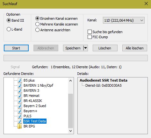
Task: Select the PULS audio service icon
Action: [20, 116]
